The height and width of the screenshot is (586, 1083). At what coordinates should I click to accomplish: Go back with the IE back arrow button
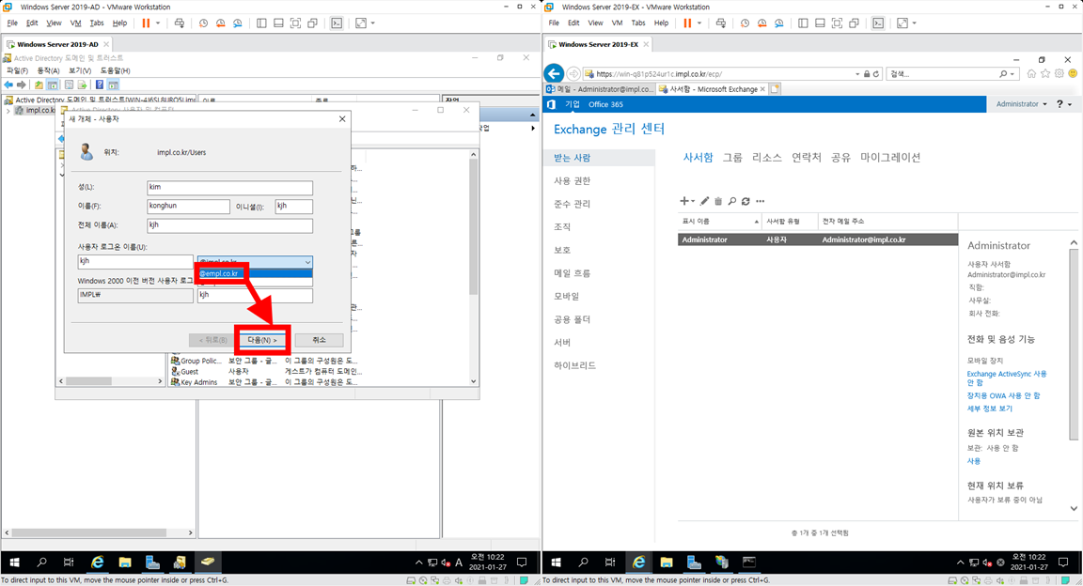554,73
